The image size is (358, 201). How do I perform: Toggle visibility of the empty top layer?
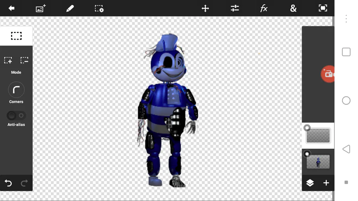tap(307, 128)
